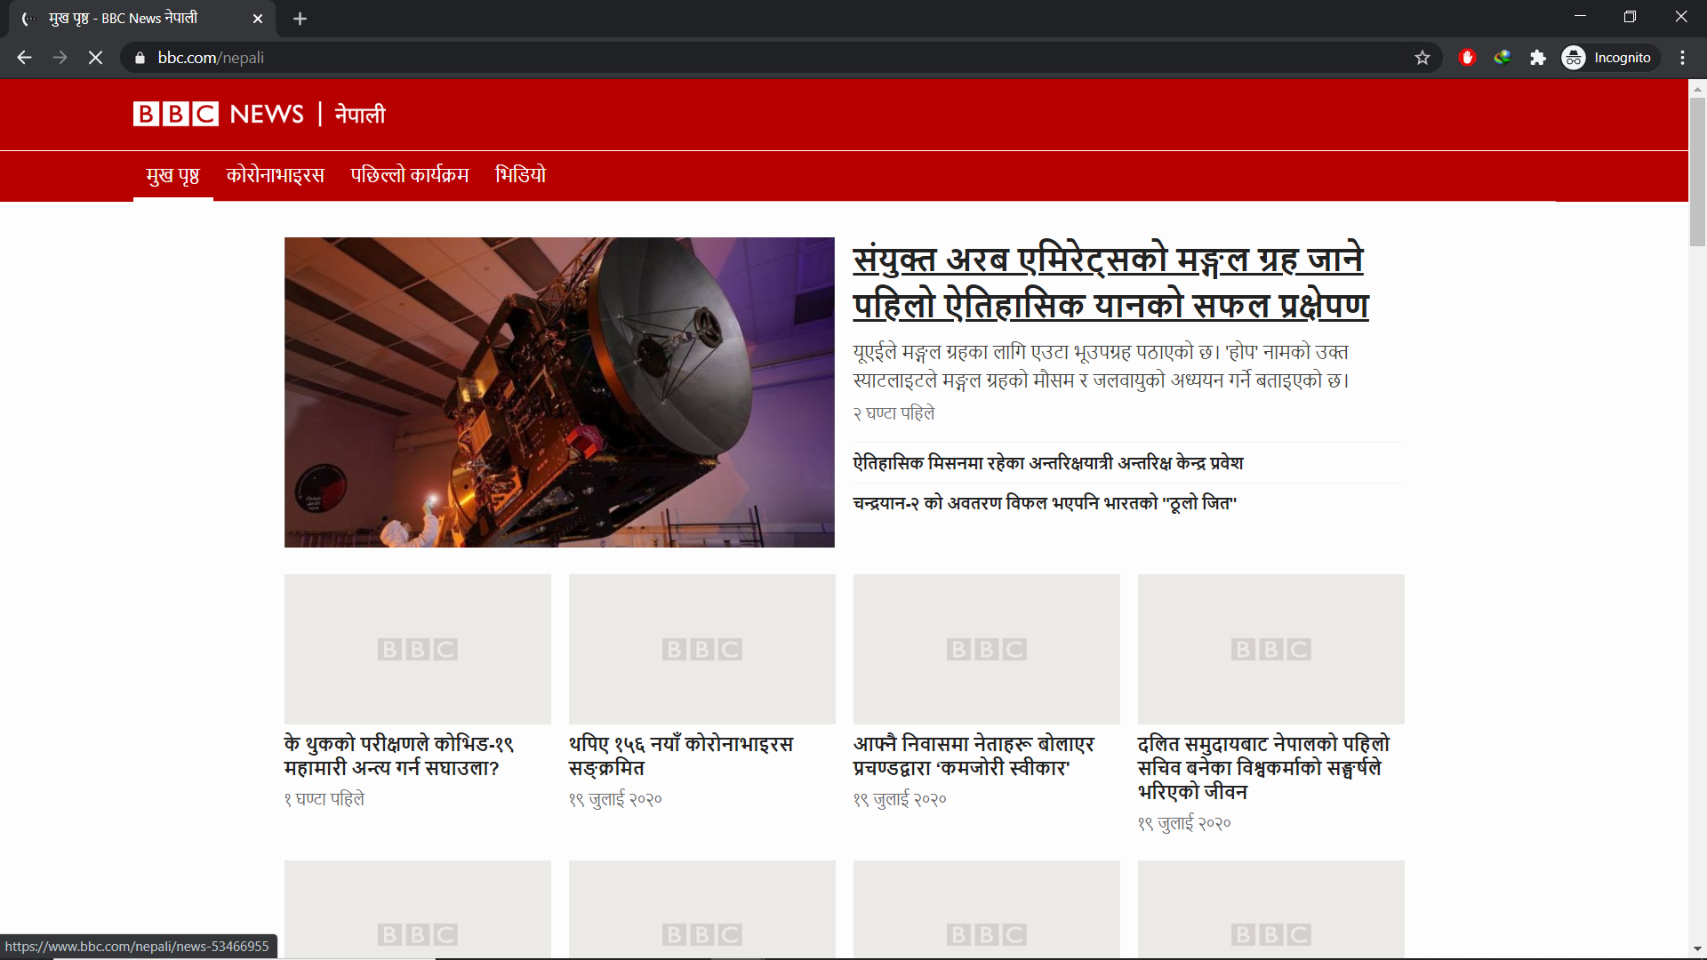Click the date under थपिए १५६ story
Image resolution: width=1707 pixels, height=960 pixels.
pos(615,799)
